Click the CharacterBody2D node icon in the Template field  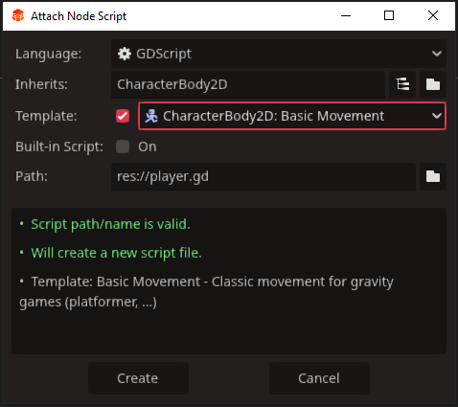tap(151, 116)
